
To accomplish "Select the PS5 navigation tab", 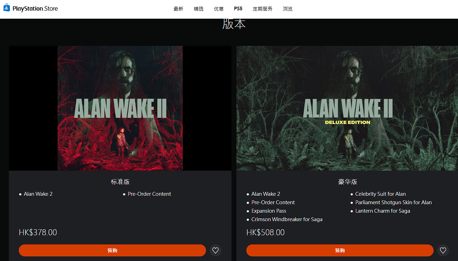I will tap(238, 9).
